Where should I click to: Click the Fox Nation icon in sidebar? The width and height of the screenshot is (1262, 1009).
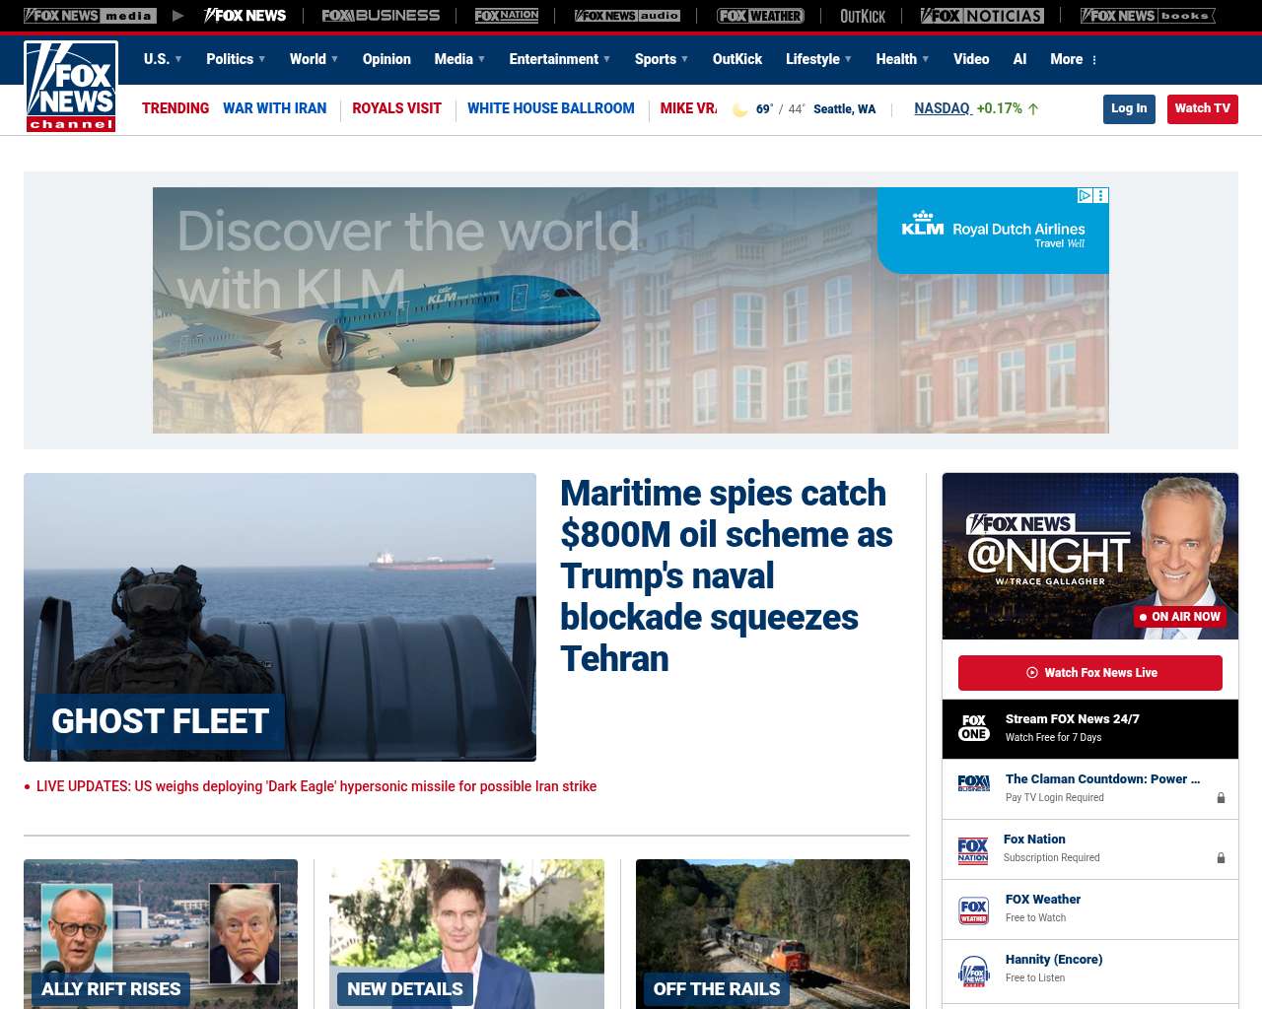click(x=972, y=849)
